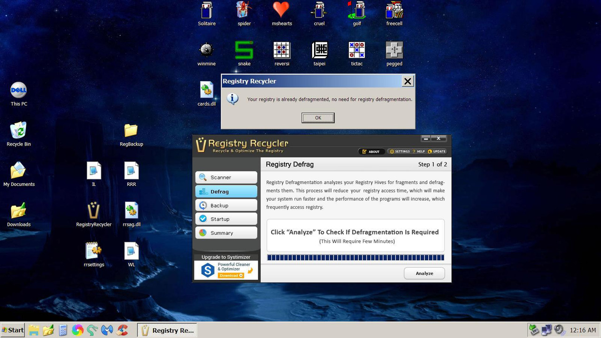
Task: Select spider desktop icon
Action: [244, 14]
